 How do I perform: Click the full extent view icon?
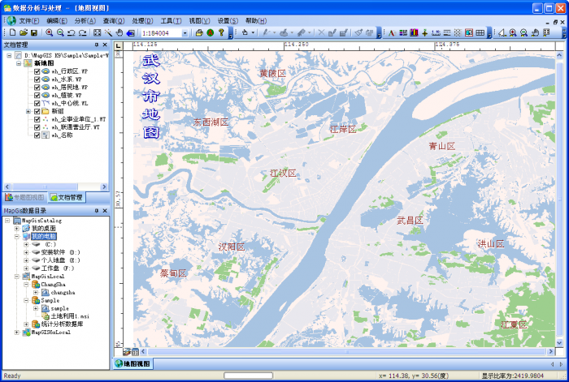click(x=97, y=32)
